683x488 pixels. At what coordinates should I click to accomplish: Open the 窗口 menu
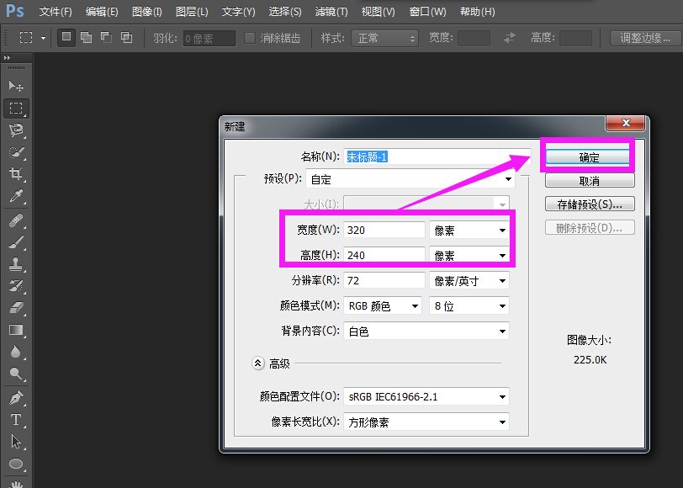426,11
